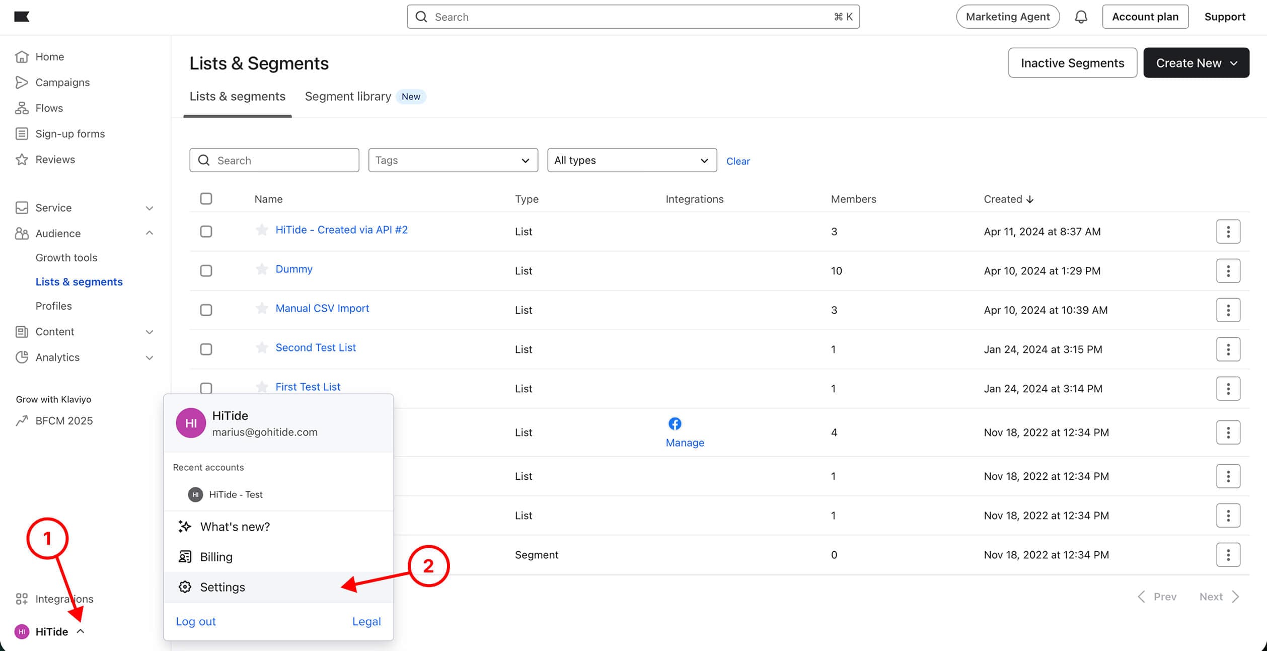Open three-dot menu for Manual CSV Import
This screenshot has height=651, width=1267.
tap(1228, 310)
